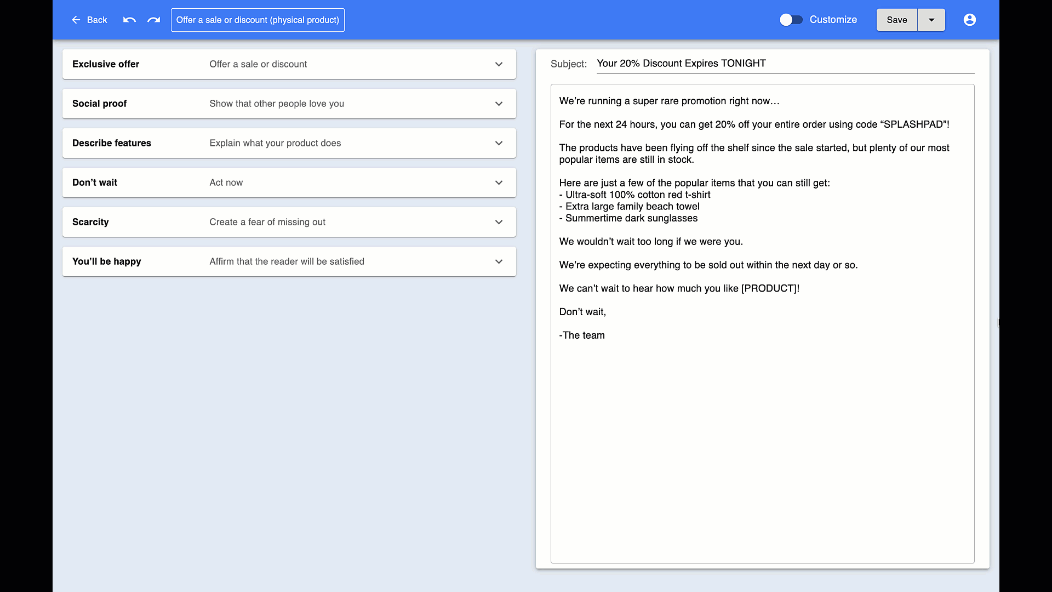Click the template name button at top
This screenshot has height=592, width=1052.
(x=257, y=20)
